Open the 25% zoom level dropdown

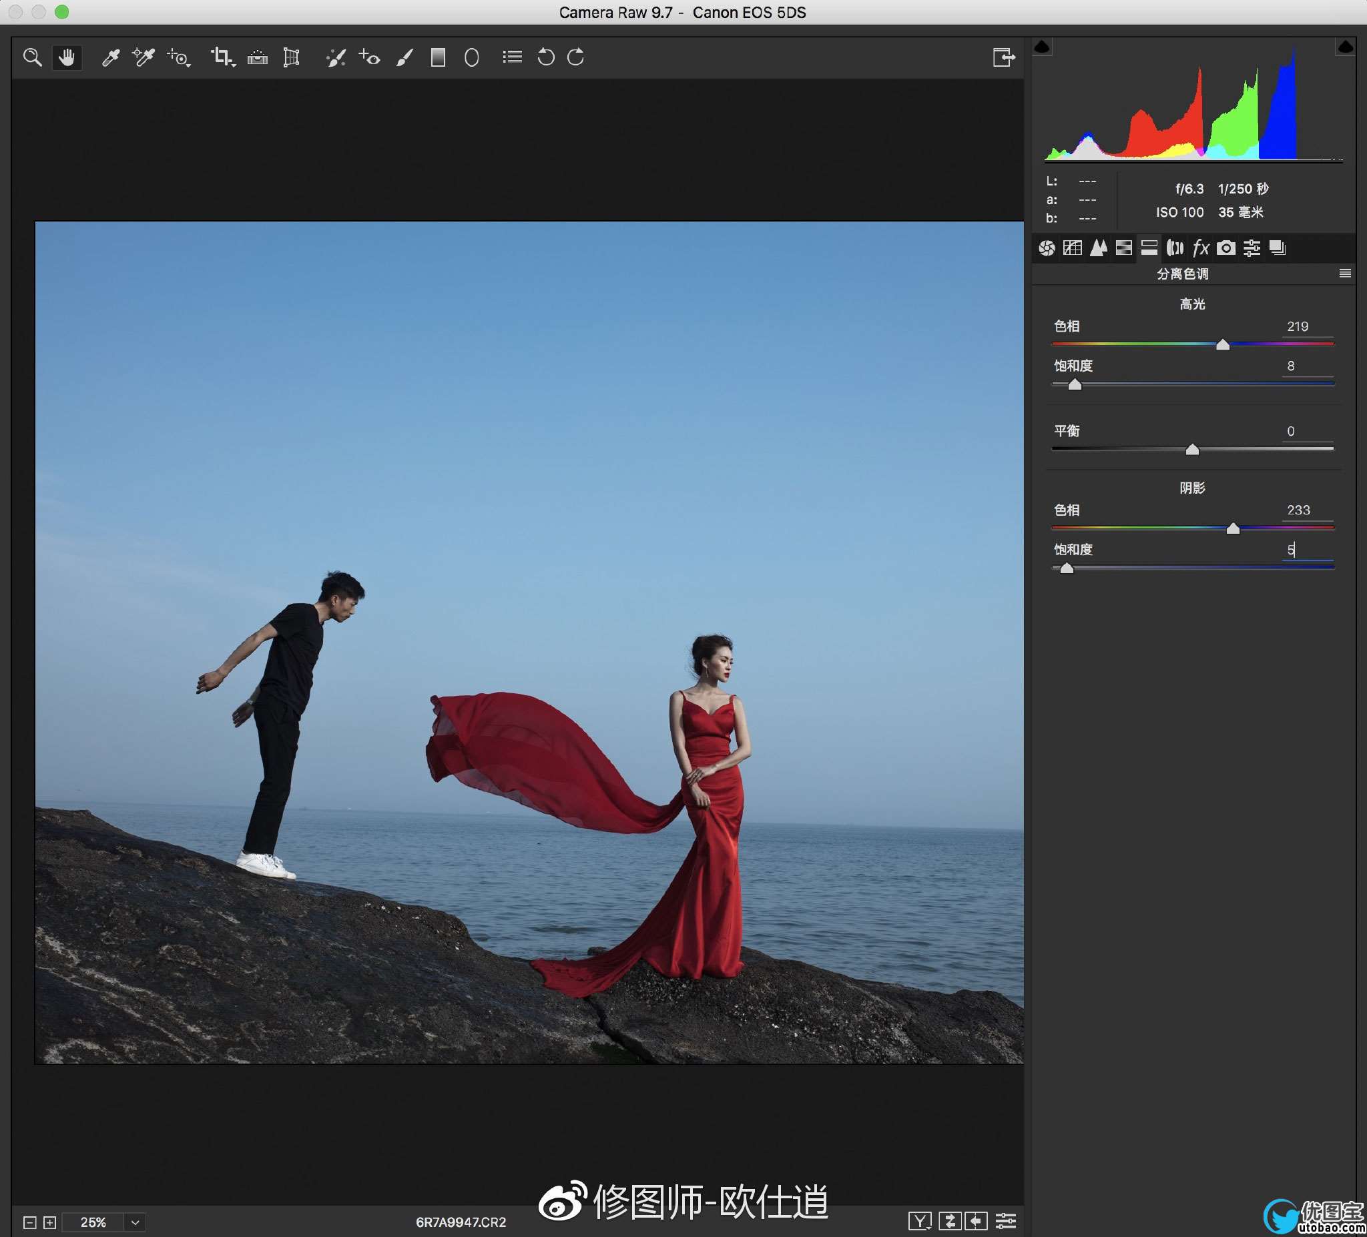(135, 1222)
